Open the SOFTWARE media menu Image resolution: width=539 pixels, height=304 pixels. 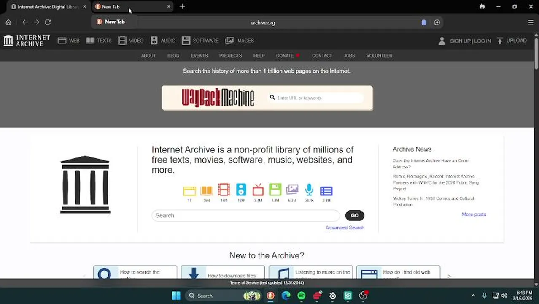[200, 41]
